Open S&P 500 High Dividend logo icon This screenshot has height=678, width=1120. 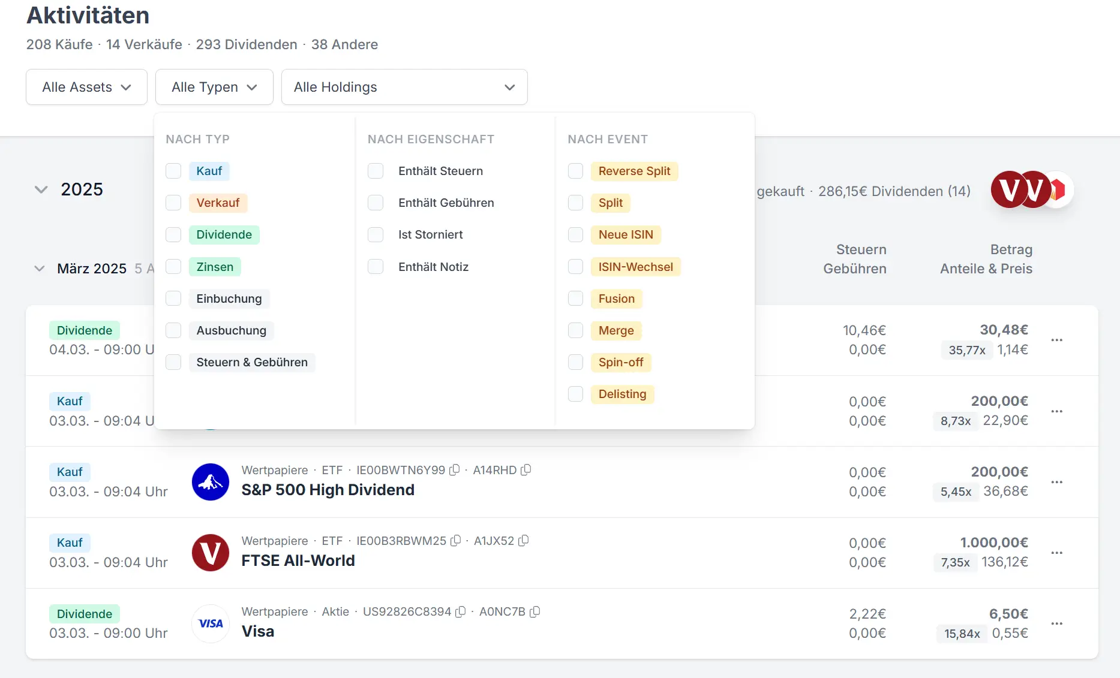coord(211,482)
